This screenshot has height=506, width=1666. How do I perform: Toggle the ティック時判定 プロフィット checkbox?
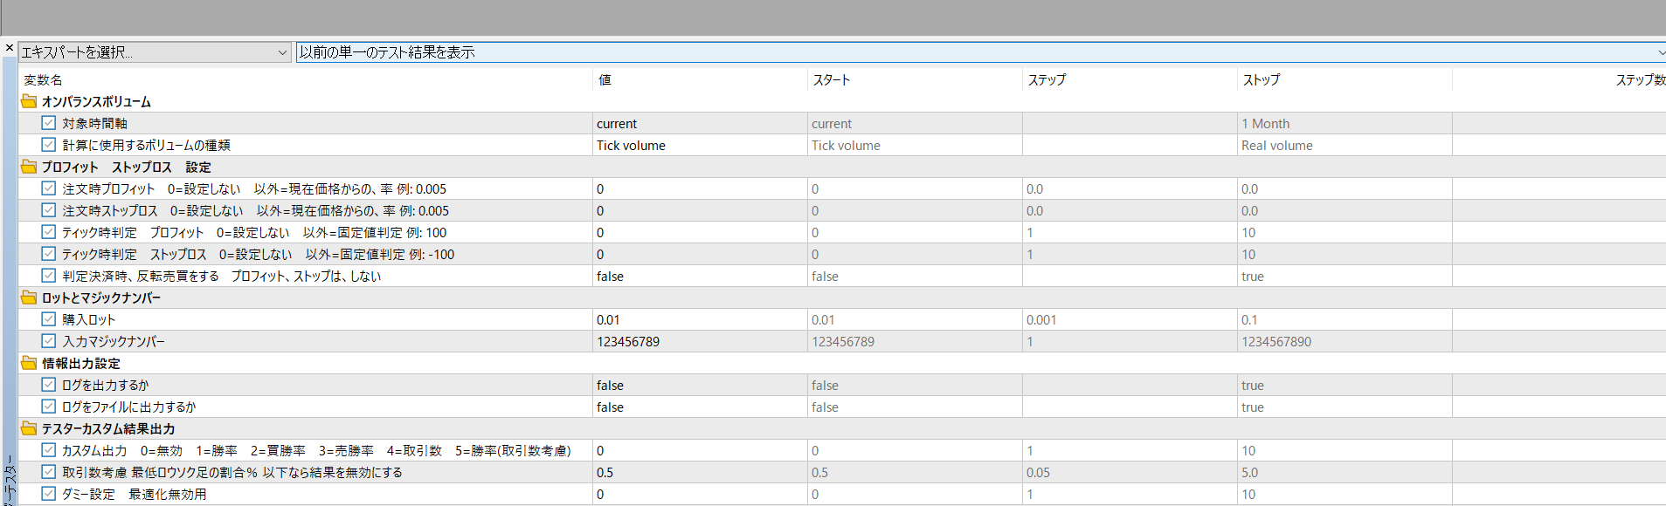(49, 232)
